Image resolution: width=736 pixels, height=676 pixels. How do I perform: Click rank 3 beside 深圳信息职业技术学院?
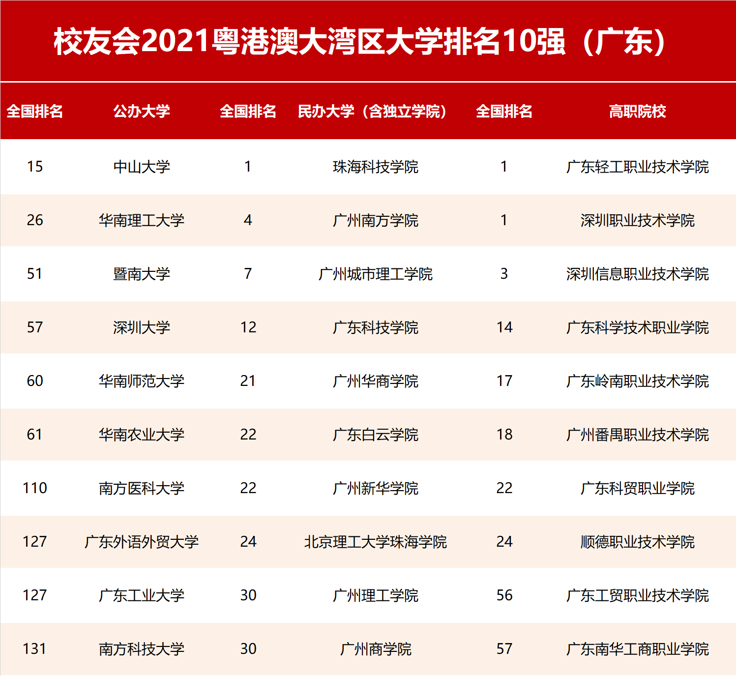click(x=504, y=274)
